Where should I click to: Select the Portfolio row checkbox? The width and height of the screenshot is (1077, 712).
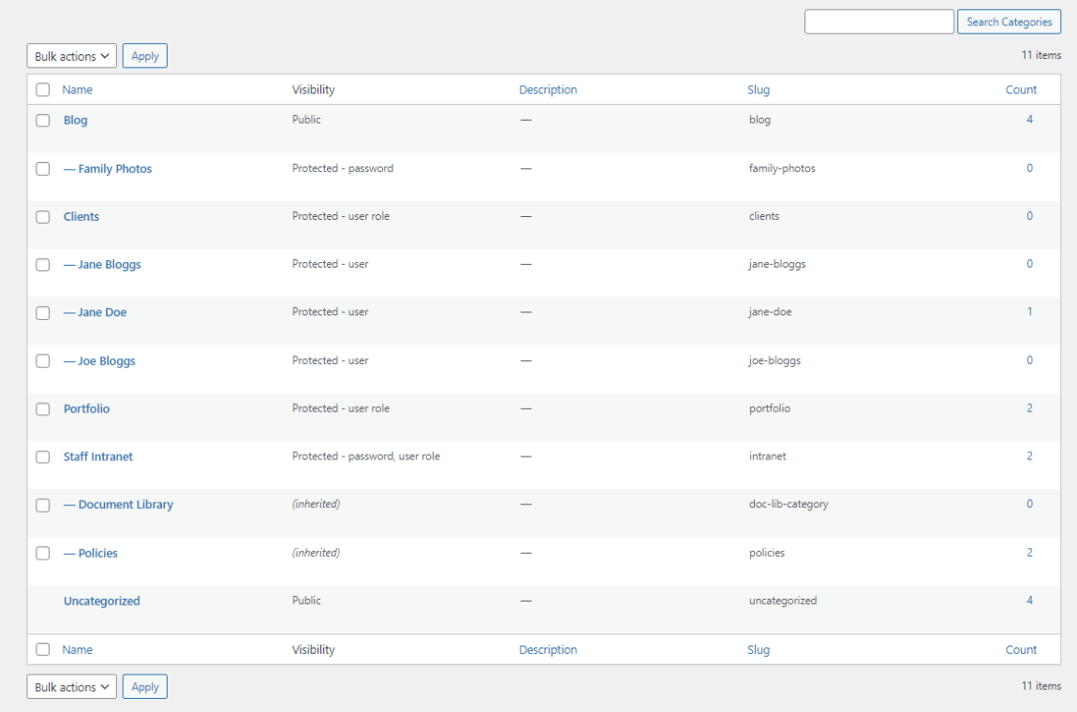[x=43, y=409]
